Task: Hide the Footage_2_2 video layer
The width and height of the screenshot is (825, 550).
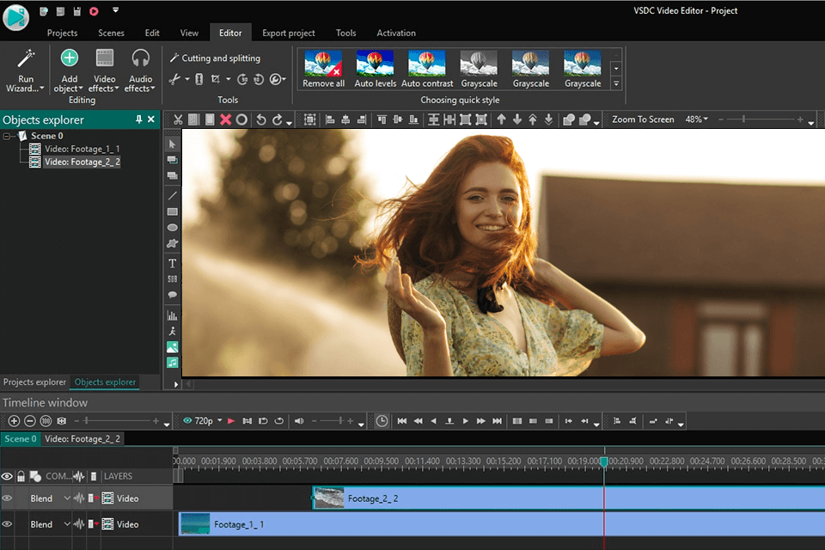Action: (x=7, y=498)
